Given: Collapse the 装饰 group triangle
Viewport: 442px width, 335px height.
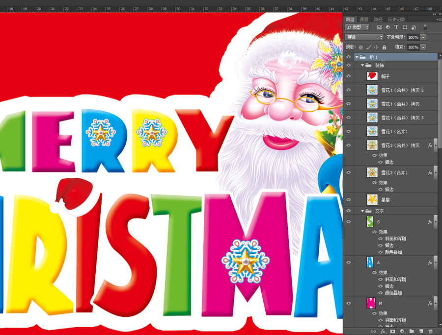Looking at the screenshot, I should [x=362, y=65].
